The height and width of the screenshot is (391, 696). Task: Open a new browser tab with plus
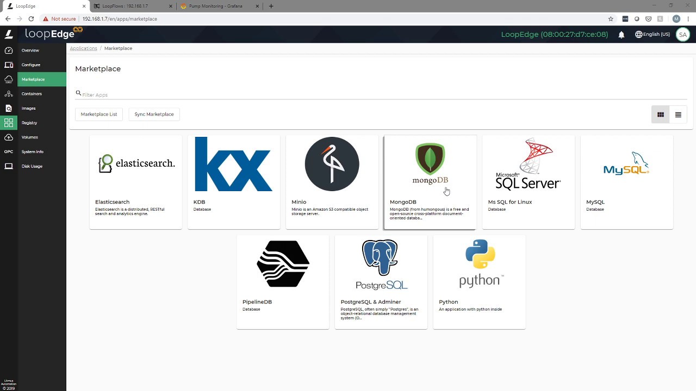pyautogui.click(x=271, y=6)
